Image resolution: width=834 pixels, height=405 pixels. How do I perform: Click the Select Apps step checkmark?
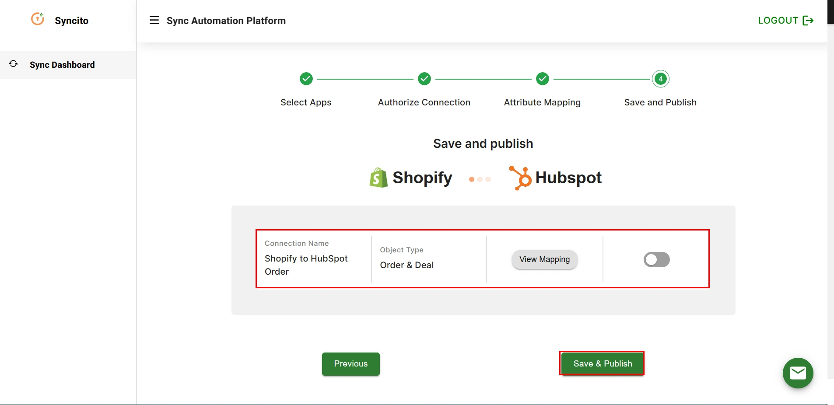click(306, 79)
